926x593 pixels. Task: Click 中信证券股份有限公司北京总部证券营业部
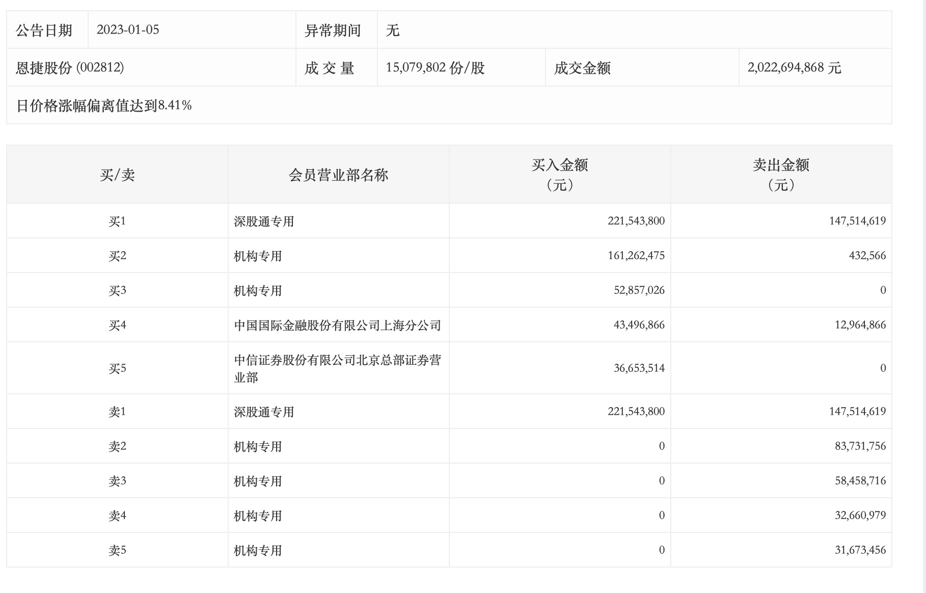coord(337,368)
